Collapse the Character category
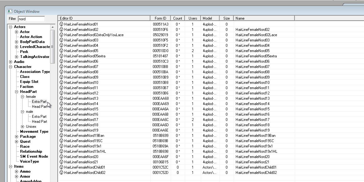Image resolution: width=364 pixels, height=182 pixels. pos(11,67)
